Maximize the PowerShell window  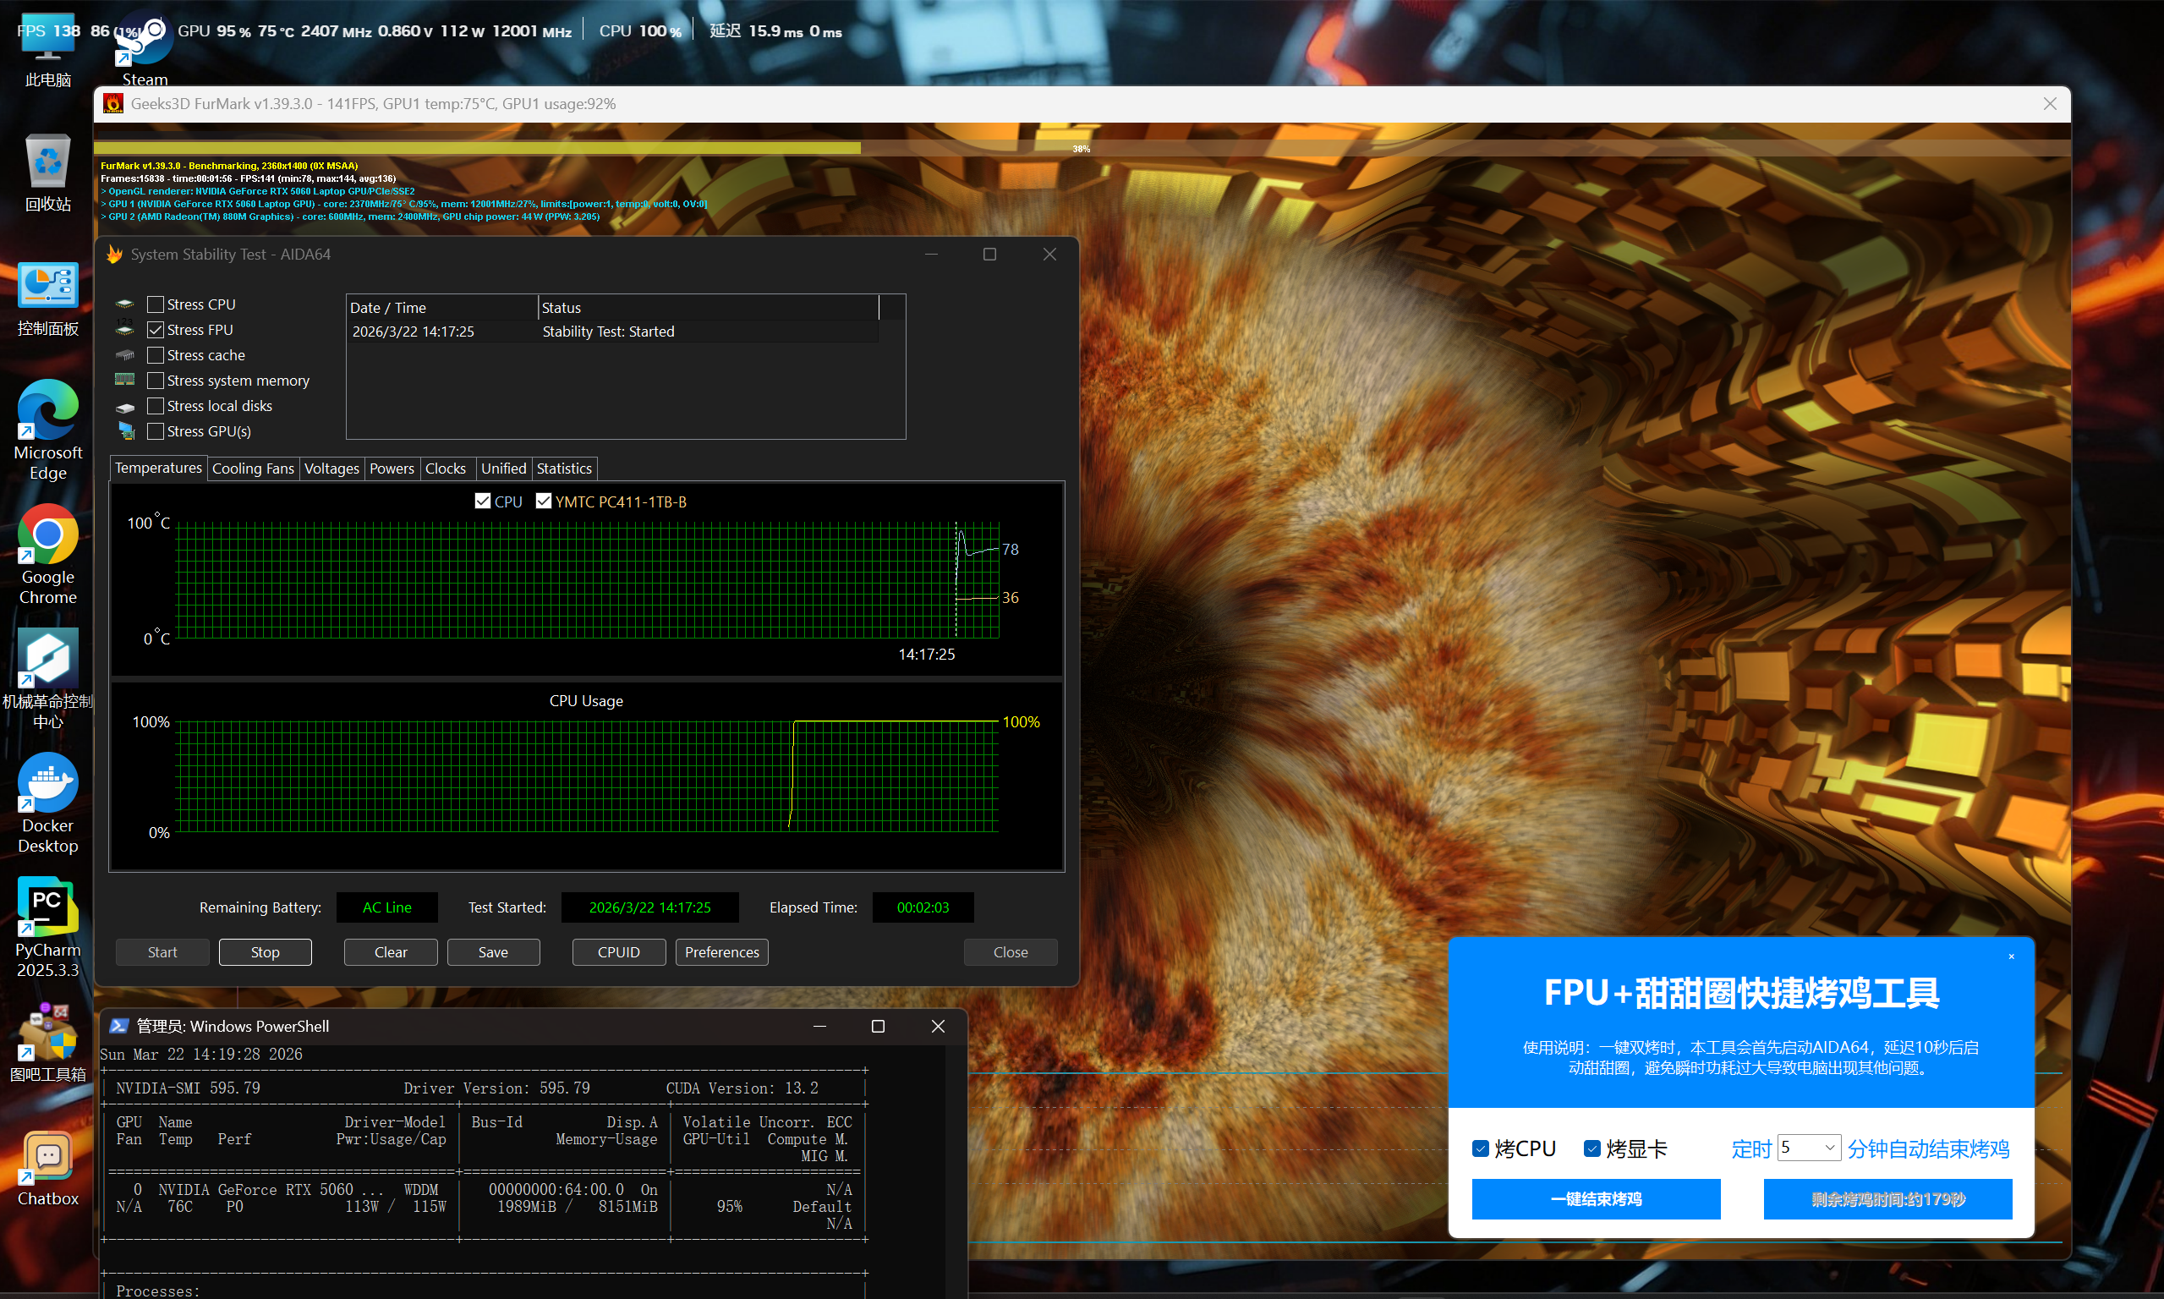click(878, 1026)
